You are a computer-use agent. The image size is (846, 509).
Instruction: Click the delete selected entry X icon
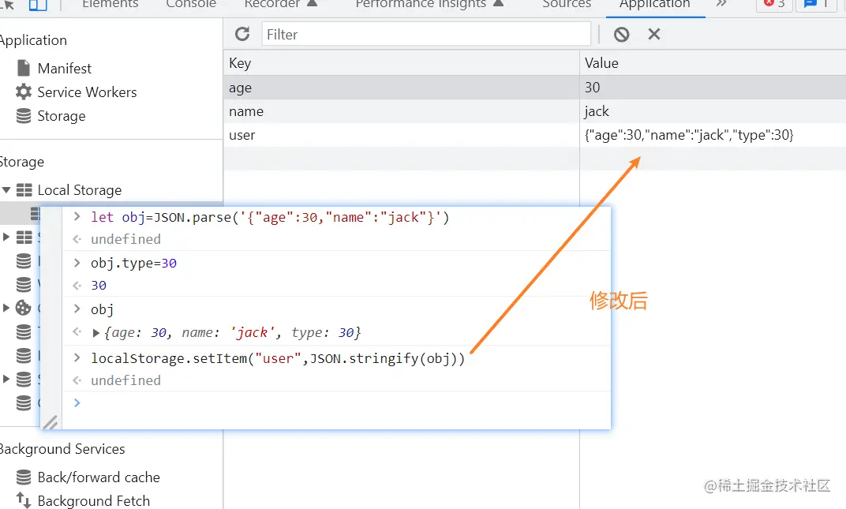click(x=654, y=34)
